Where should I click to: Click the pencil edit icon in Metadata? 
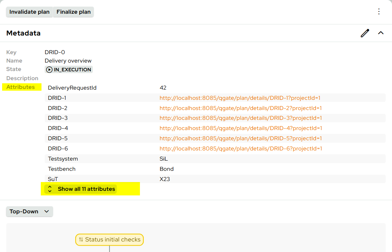[x=365, y=33]
